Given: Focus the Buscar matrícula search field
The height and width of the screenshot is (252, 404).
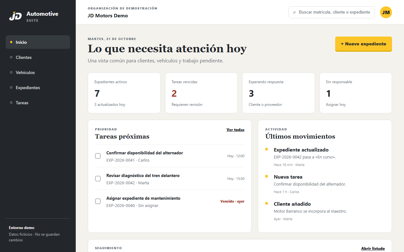Looking at the screenshot, I should click(332, 12).
